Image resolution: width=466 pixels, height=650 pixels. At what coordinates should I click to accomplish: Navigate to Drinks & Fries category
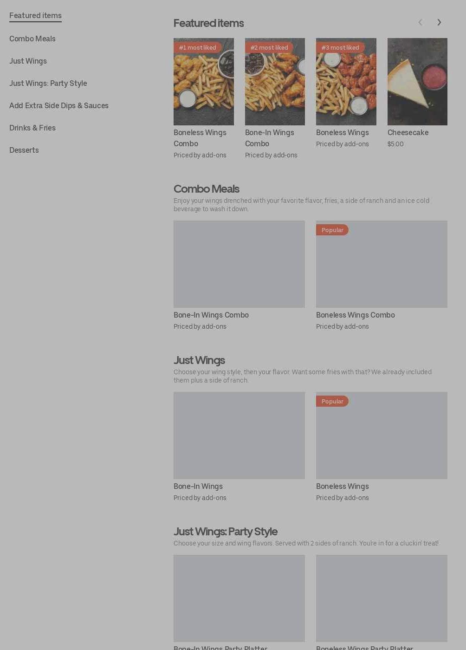click(x=32, y=128)
